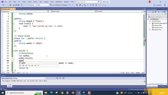The image size is (168, 95).
Task: Open the editor zoom percentage dropdown
Action: [4, 73]
